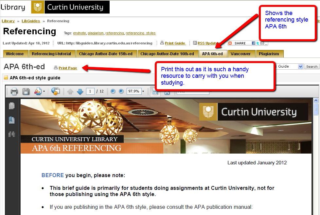Click the Search button
Image resolution: width=320 pixels, height=215 pixels.
pos(312,66)
